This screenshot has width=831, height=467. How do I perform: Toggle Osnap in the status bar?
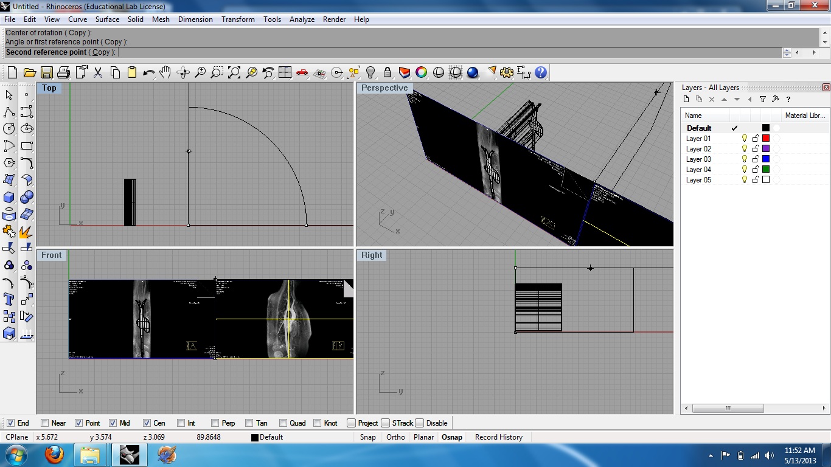coord(452,437)
